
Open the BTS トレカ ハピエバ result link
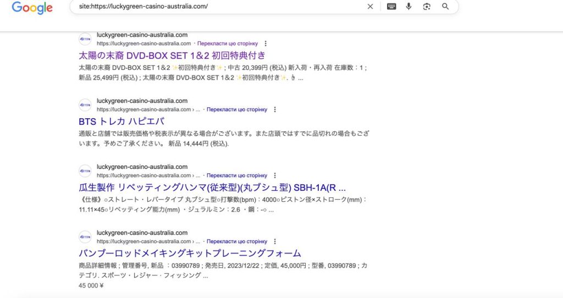tap(122, 122)
